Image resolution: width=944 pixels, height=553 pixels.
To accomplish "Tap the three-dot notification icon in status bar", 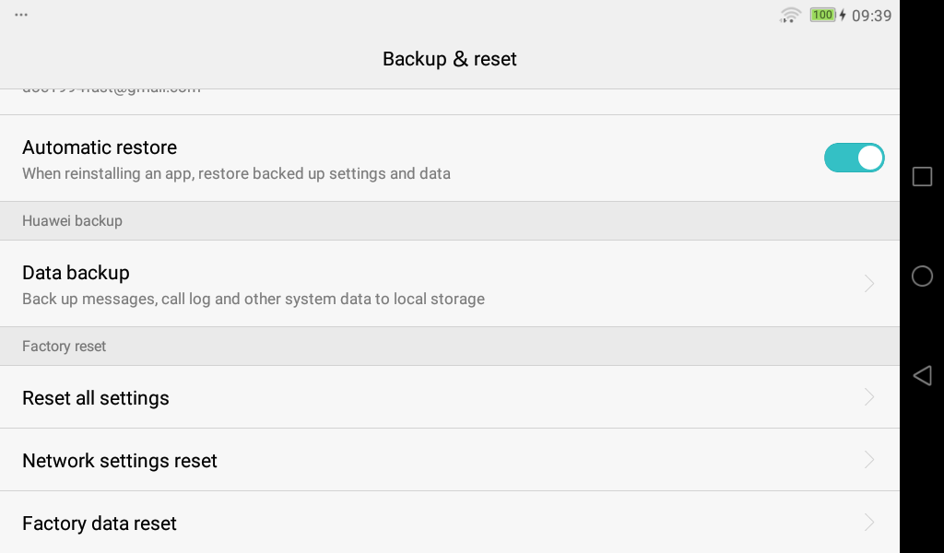I will (x=21, y=15).
